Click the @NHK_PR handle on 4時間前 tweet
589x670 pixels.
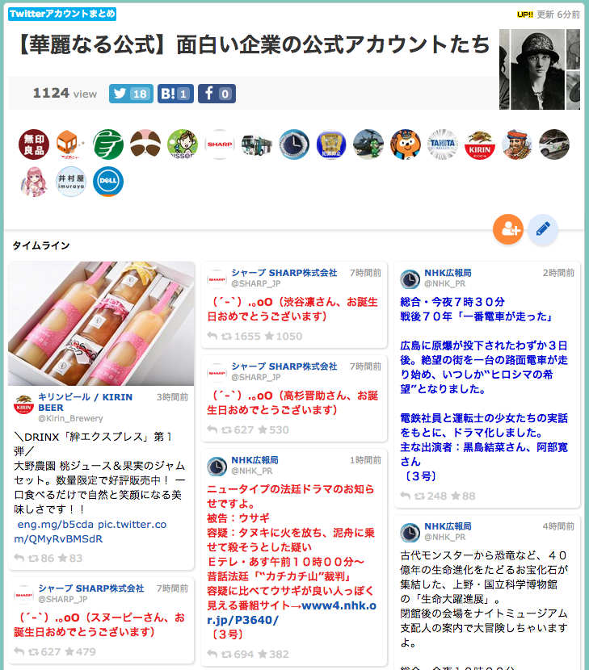point(445,537)
